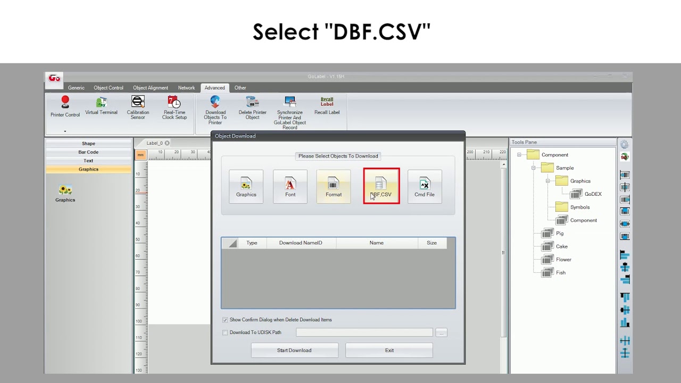Click the highlighted Graphics section header

click(x=88, y=169)
